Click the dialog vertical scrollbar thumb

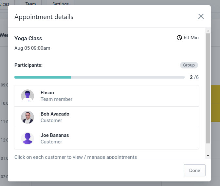coord(208,88)
